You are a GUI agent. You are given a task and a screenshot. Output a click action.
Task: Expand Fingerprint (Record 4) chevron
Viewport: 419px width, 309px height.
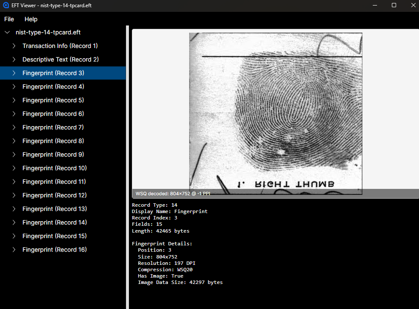pyautogui.click(x=14, y=87)
